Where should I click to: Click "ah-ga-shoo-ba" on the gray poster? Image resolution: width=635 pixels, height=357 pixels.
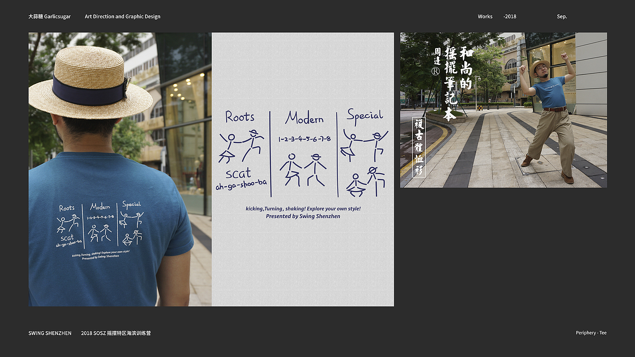[x=241, y=185]
